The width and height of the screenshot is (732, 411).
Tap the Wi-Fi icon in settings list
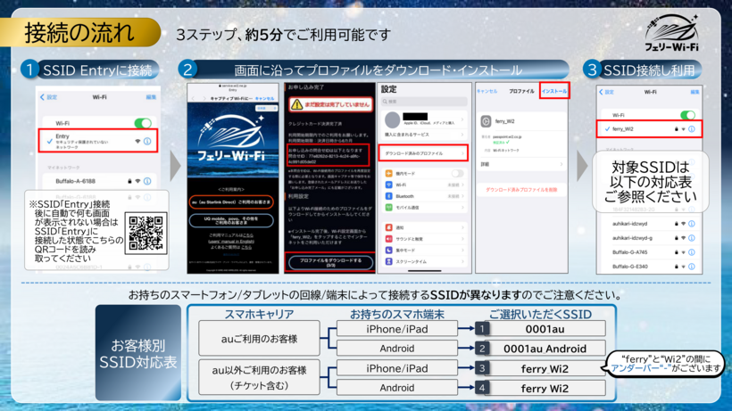pyautogui.click(x=387, y=185)
